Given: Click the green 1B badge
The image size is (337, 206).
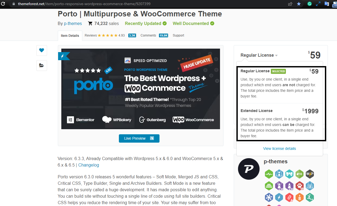Looking at the screenshot, I should (300, 174).
